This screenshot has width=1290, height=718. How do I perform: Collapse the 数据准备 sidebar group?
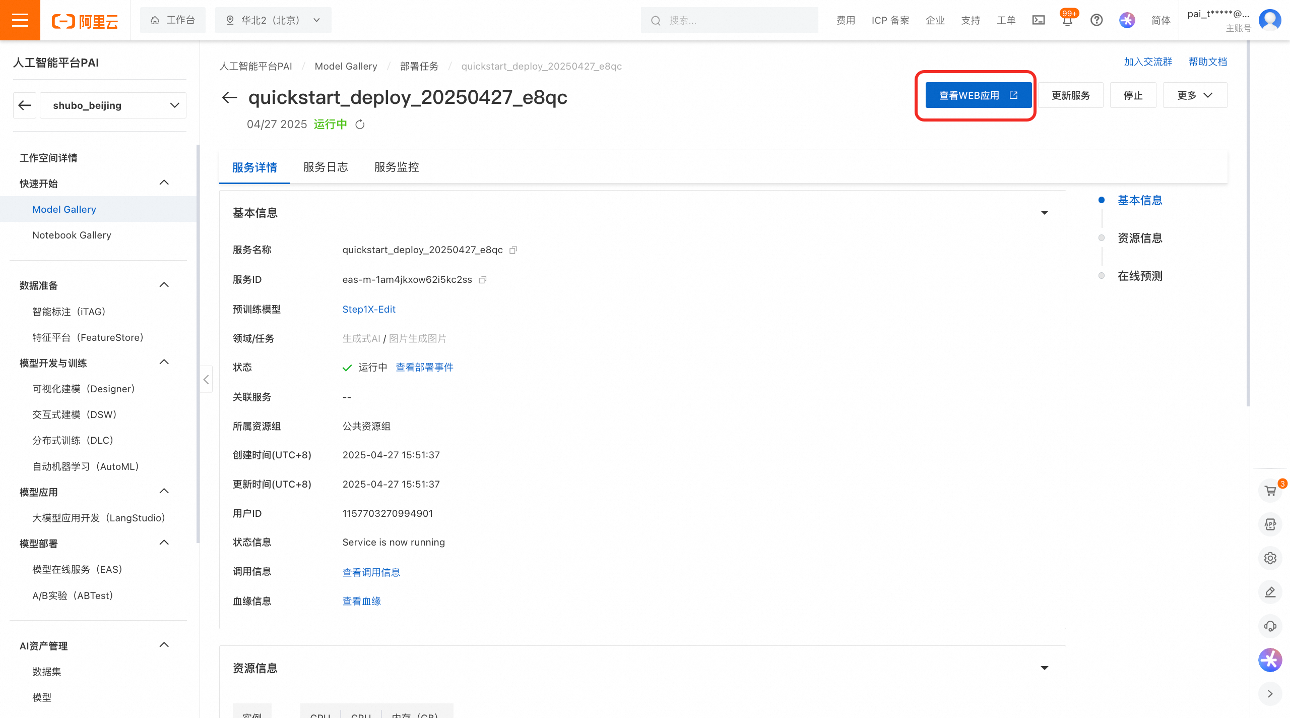pyautogui.click(x=164, y=285)
